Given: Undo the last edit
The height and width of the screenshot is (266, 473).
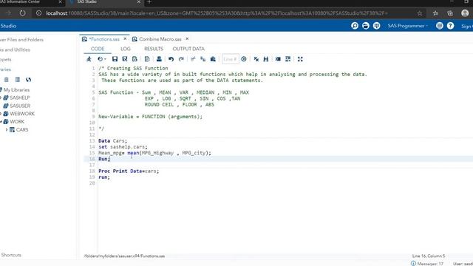Looking at the screenshot, I should pos(171,59).
